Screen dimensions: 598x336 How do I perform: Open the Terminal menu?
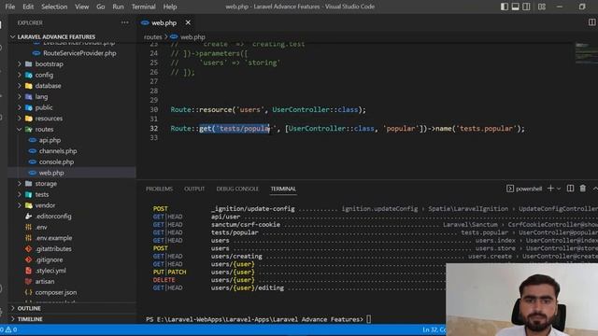pyautogui.click(x=143, y=7)
